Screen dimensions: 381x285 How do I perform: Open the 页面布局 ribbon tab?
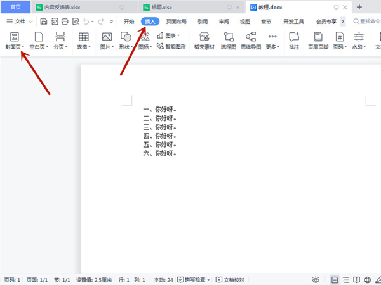177,22
